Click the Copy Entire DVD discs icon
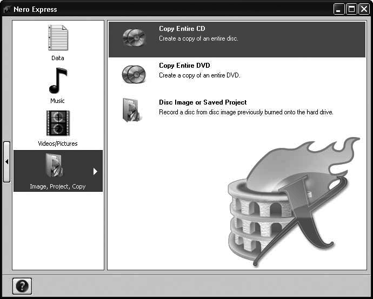The width and height of the screenshot is (373, 299). (134, 74)
